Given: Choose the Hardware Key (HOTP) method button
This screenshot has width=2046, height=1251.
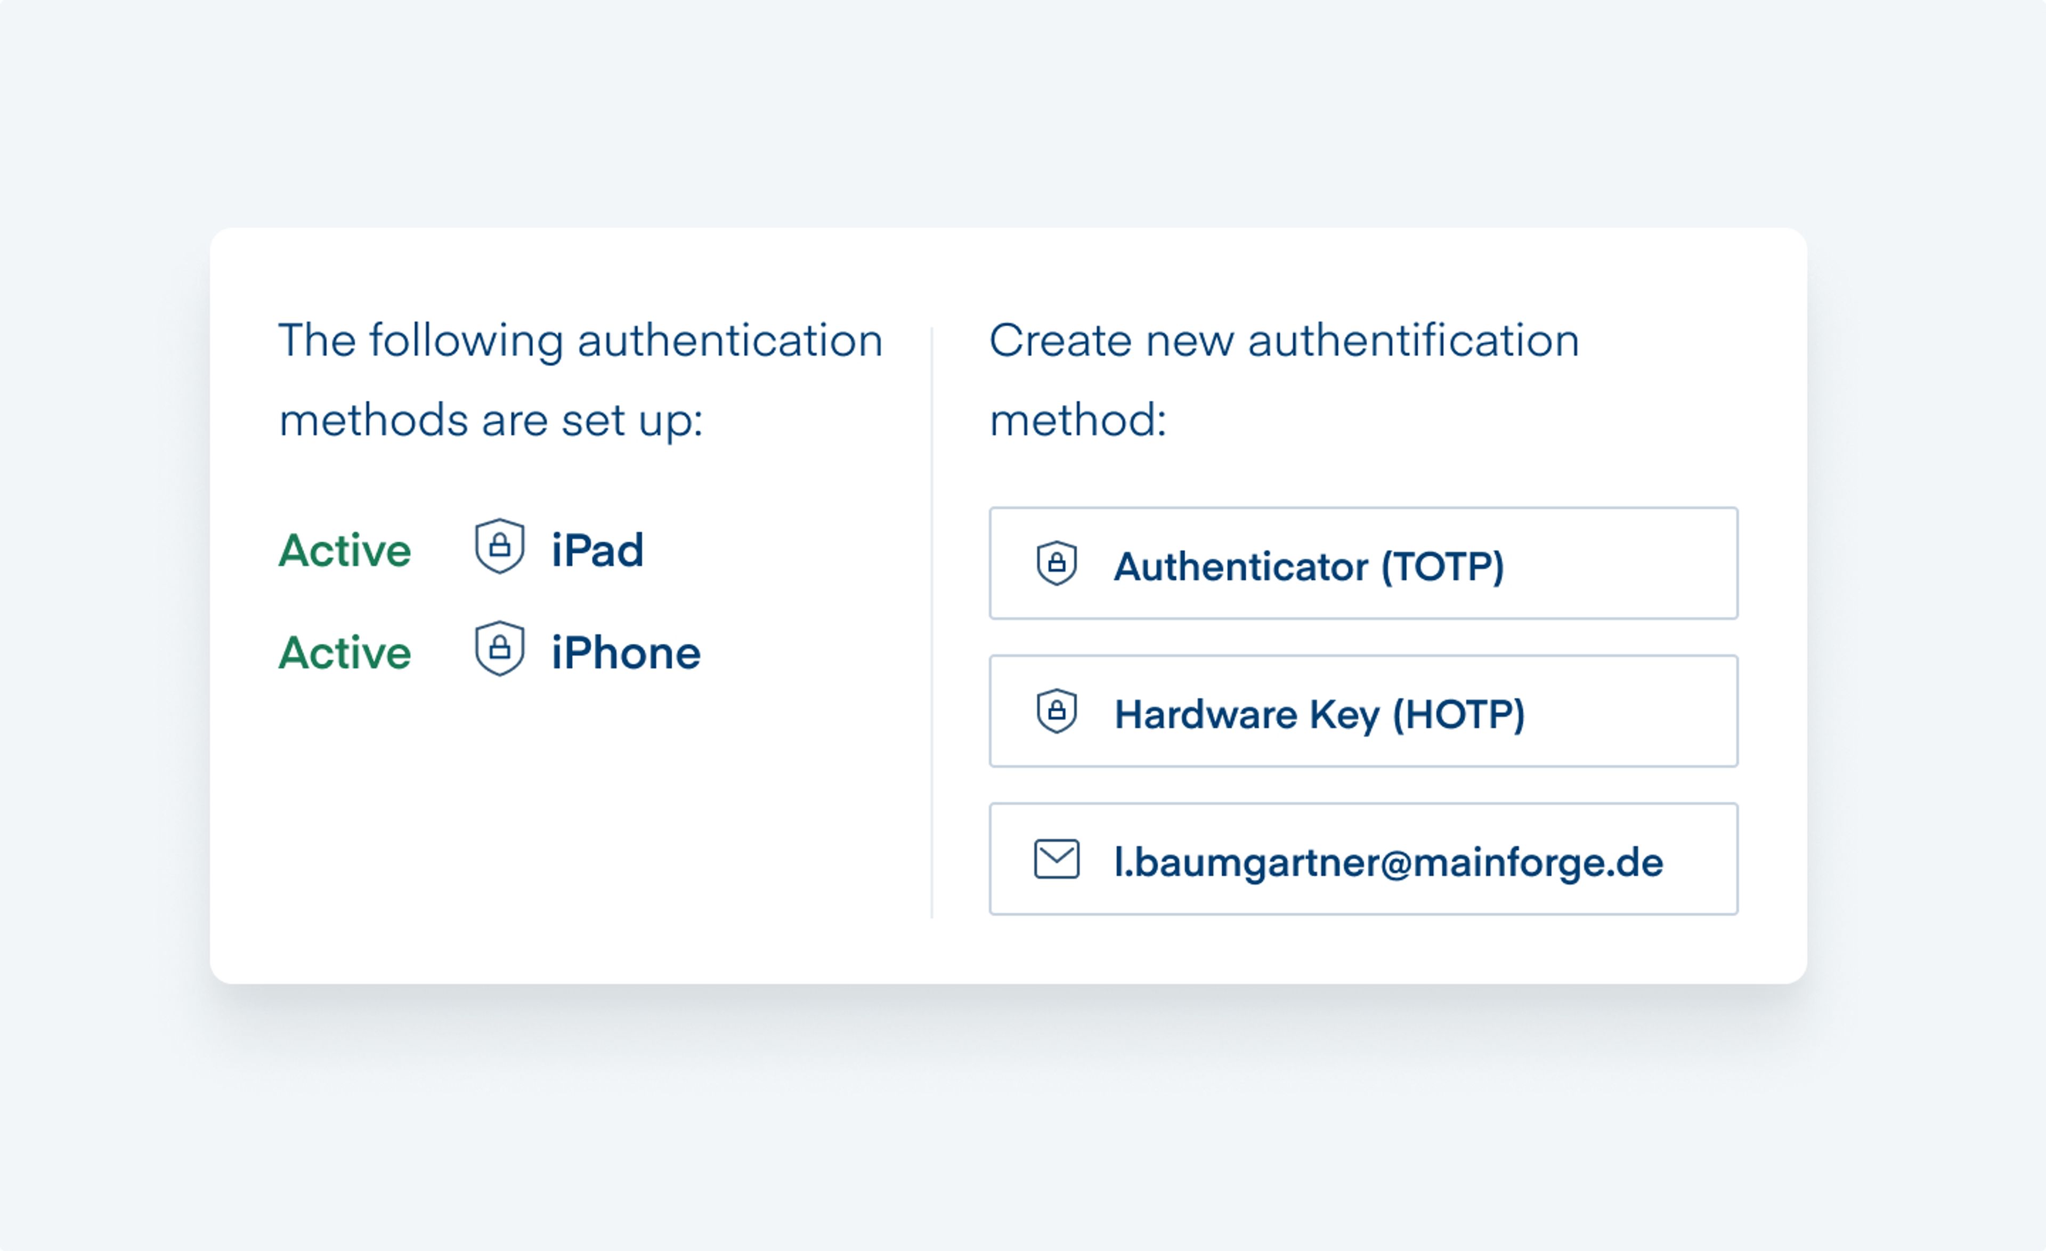Looking at the screenshot, I should (1362, 712).
